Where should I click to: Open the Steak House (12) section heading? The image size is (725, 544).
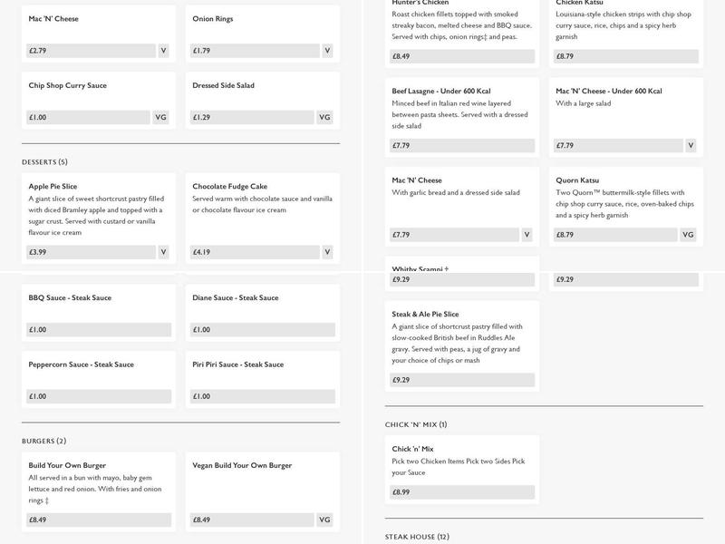417,537
